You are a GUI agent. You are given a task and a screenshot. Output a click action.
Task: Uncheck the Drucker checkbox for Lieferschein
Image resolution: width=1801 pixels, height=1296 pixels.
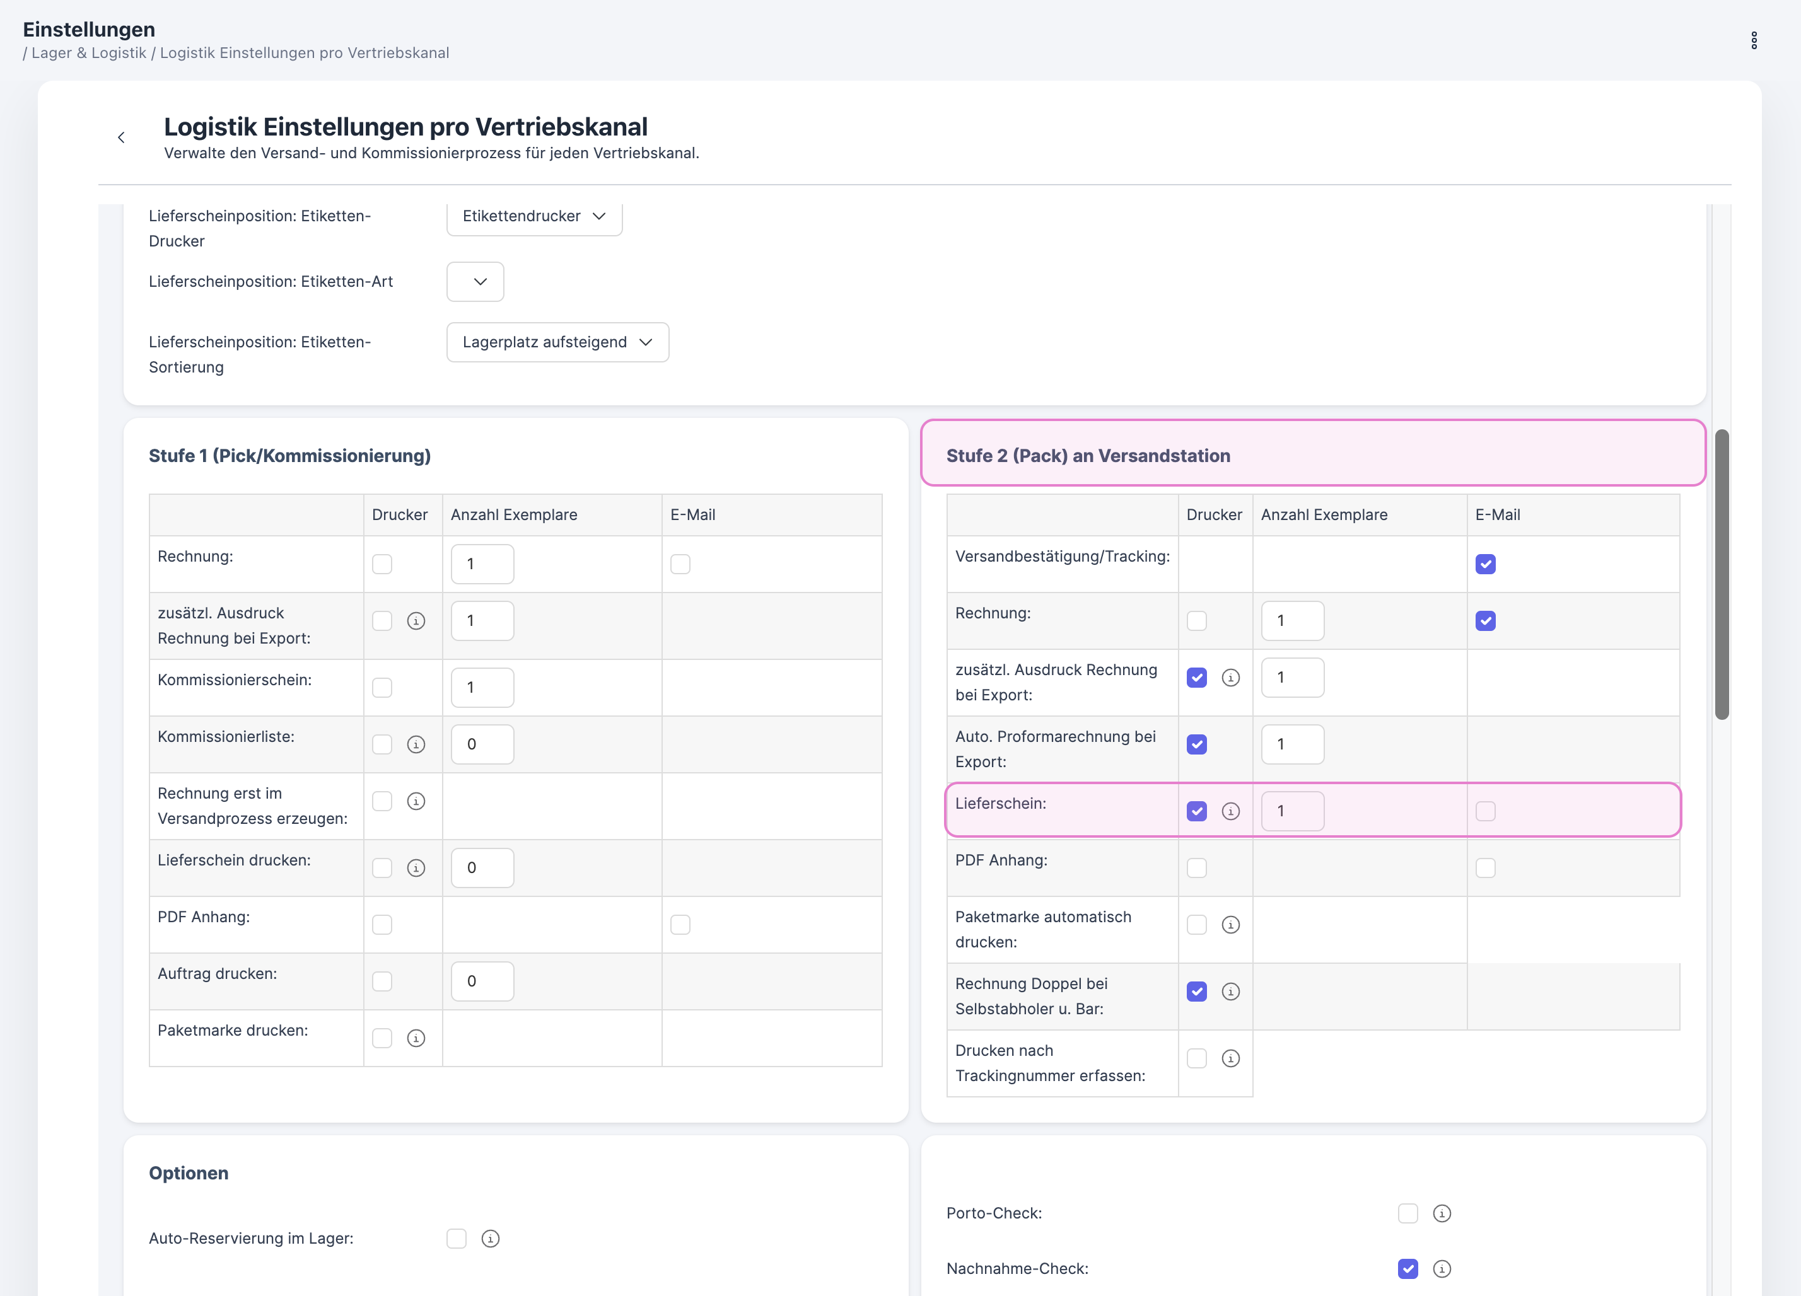pos(1197,810)
